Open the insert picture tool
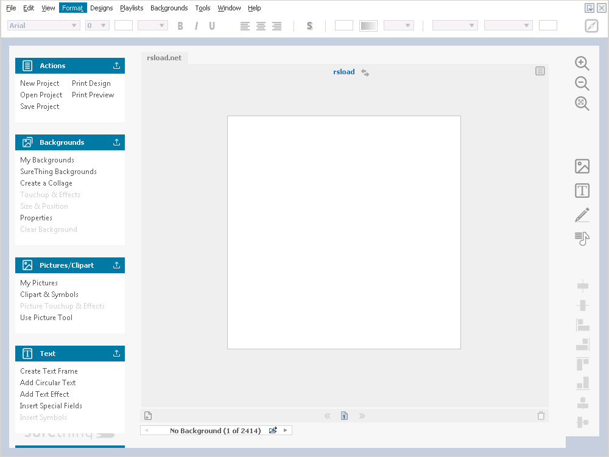Viewport: 609px width, 457px height. [x=582, y=166]
